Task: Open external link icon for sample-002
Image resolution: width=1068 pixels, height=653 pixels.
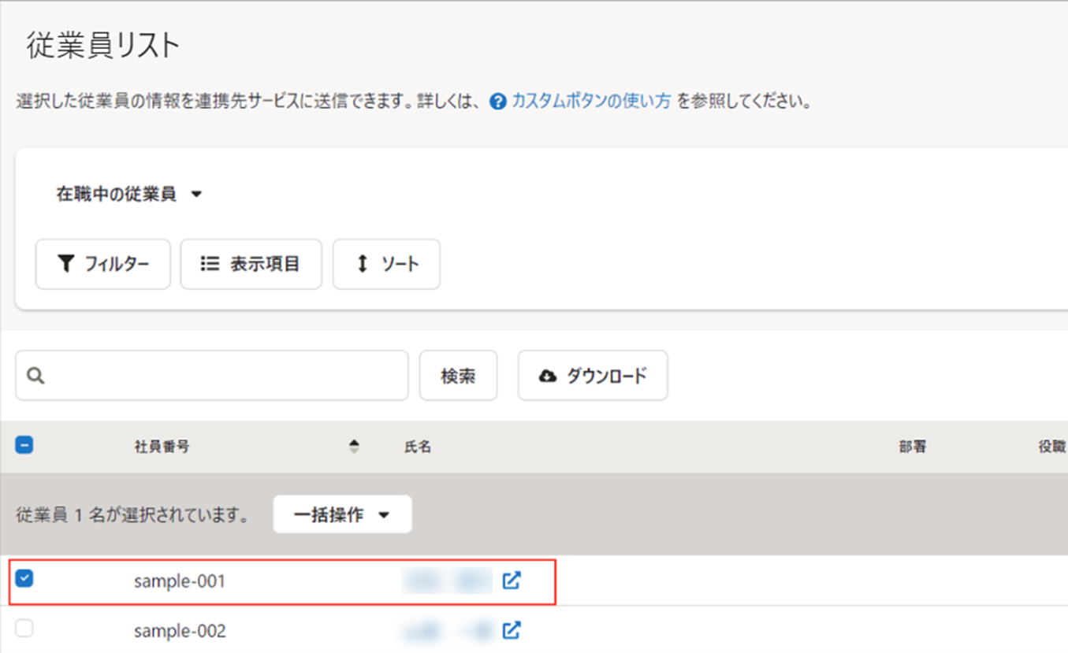Action: tap(512, 630)
